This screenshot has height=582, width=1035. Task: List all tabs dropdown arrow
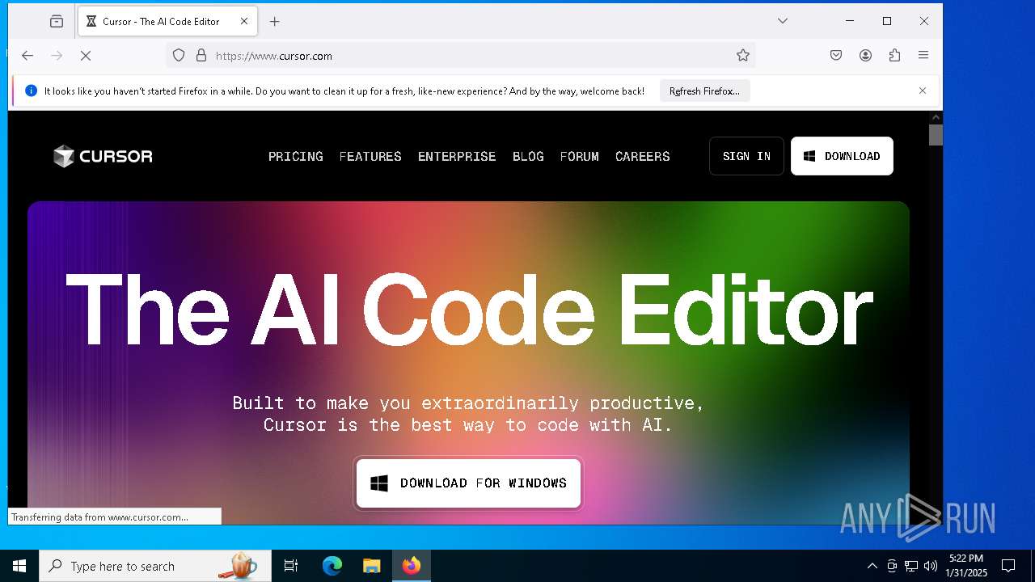click(783, 21)
